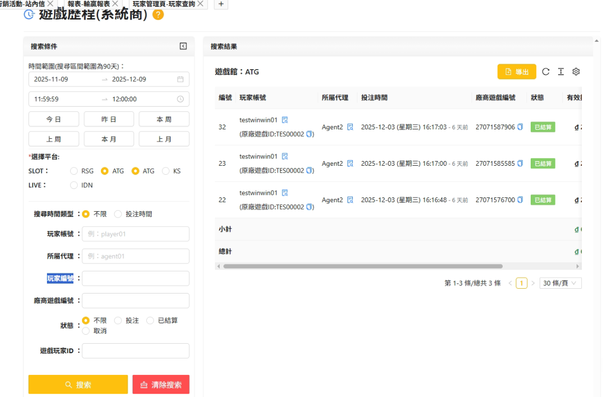Open the 30 條/頁 page size dropdown
The height and width of the screenshot is (397, 603).
pos(560,283)
